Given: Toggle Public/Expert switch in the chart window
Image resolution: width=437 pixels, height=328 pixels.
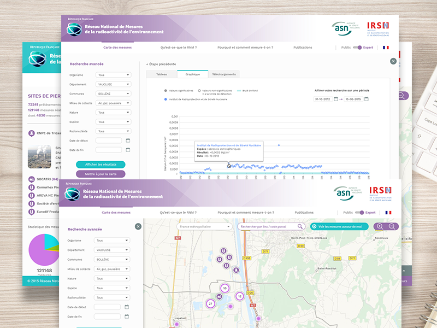Looking at the screenshot, I should pyautogui.click(x=358, y=48).
